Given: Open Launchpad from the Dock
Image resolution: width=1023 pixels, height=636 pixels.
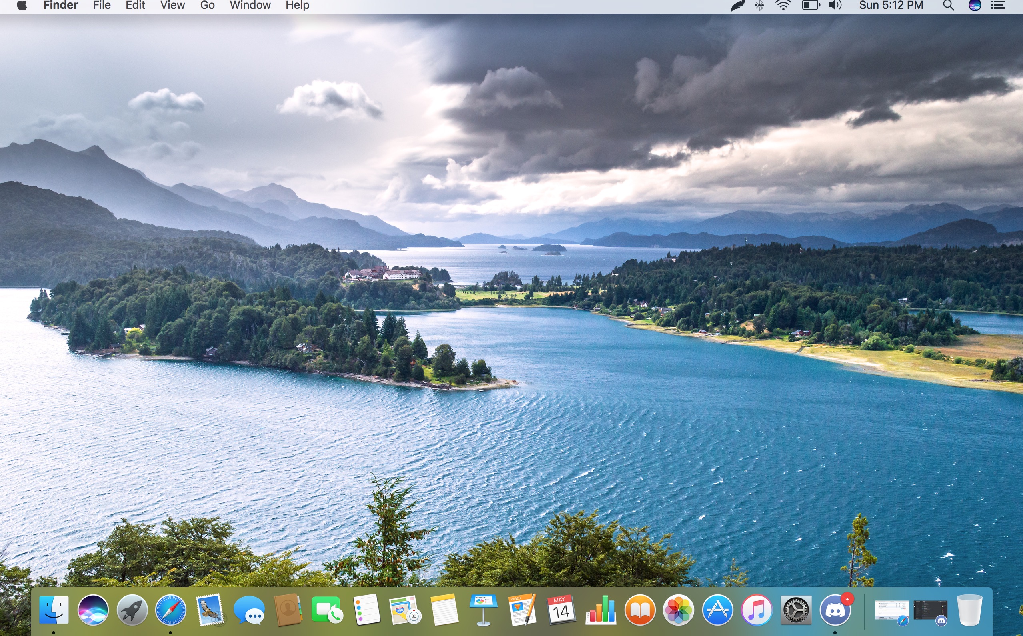Looking at the screenshot, I should coord(132,610).
